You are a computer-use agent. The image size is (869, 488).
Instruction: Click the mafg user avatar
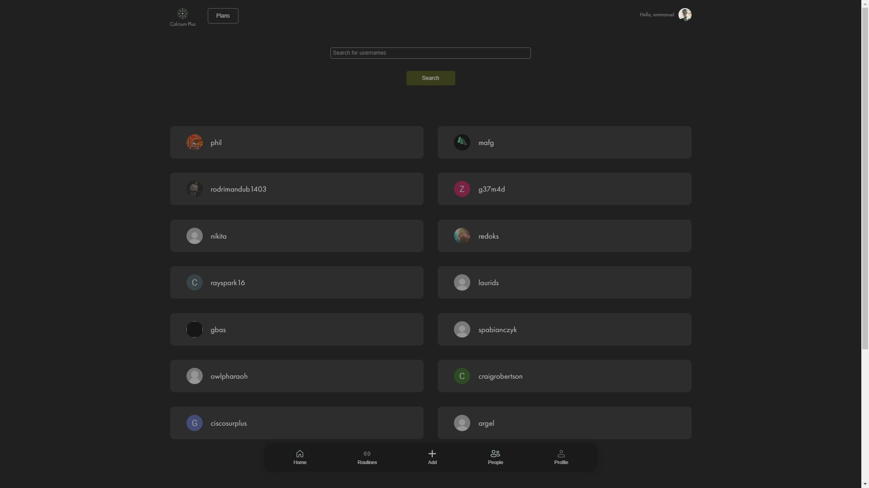coord(462,142)
